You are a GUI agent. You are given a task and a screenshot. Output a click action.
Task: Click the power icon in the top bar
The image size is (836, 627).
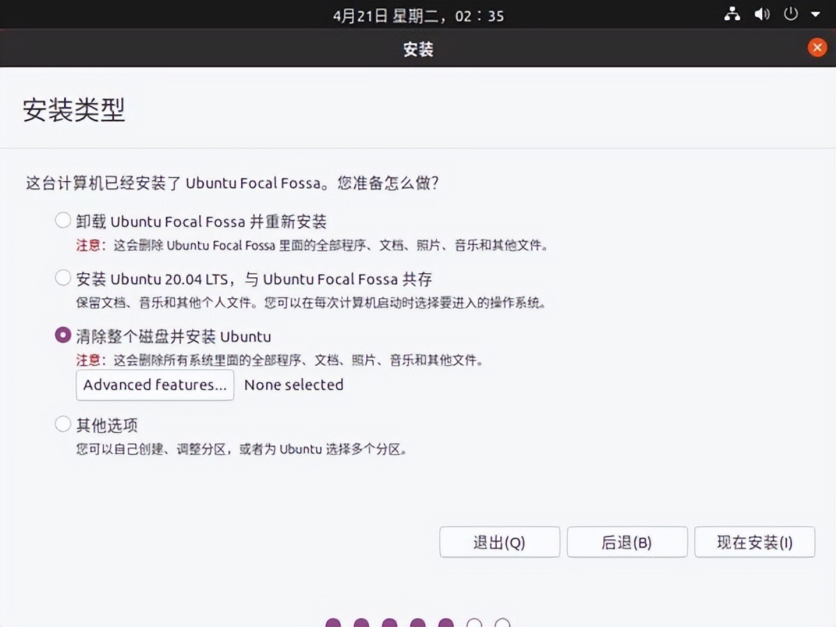coord(791,14)
